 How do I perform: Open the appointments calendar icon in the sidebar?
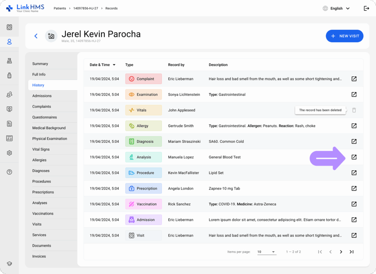pos(9,27)
